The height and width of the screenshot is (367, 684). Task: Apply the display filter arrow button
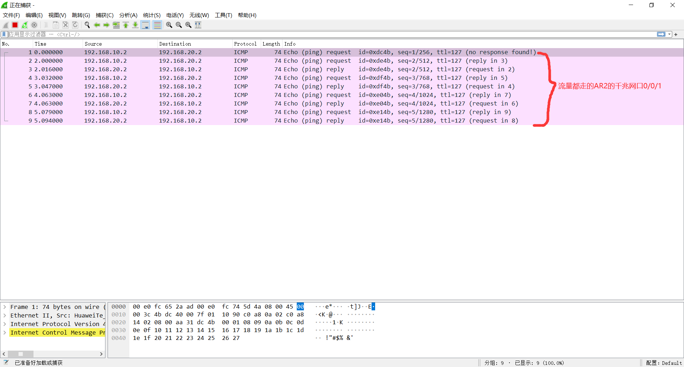point(661,34)
